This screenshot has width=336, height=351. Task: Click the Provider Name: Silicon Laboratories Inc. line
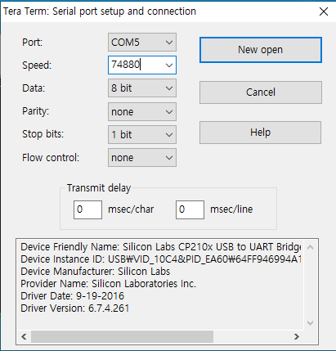(x=108, y=284)
